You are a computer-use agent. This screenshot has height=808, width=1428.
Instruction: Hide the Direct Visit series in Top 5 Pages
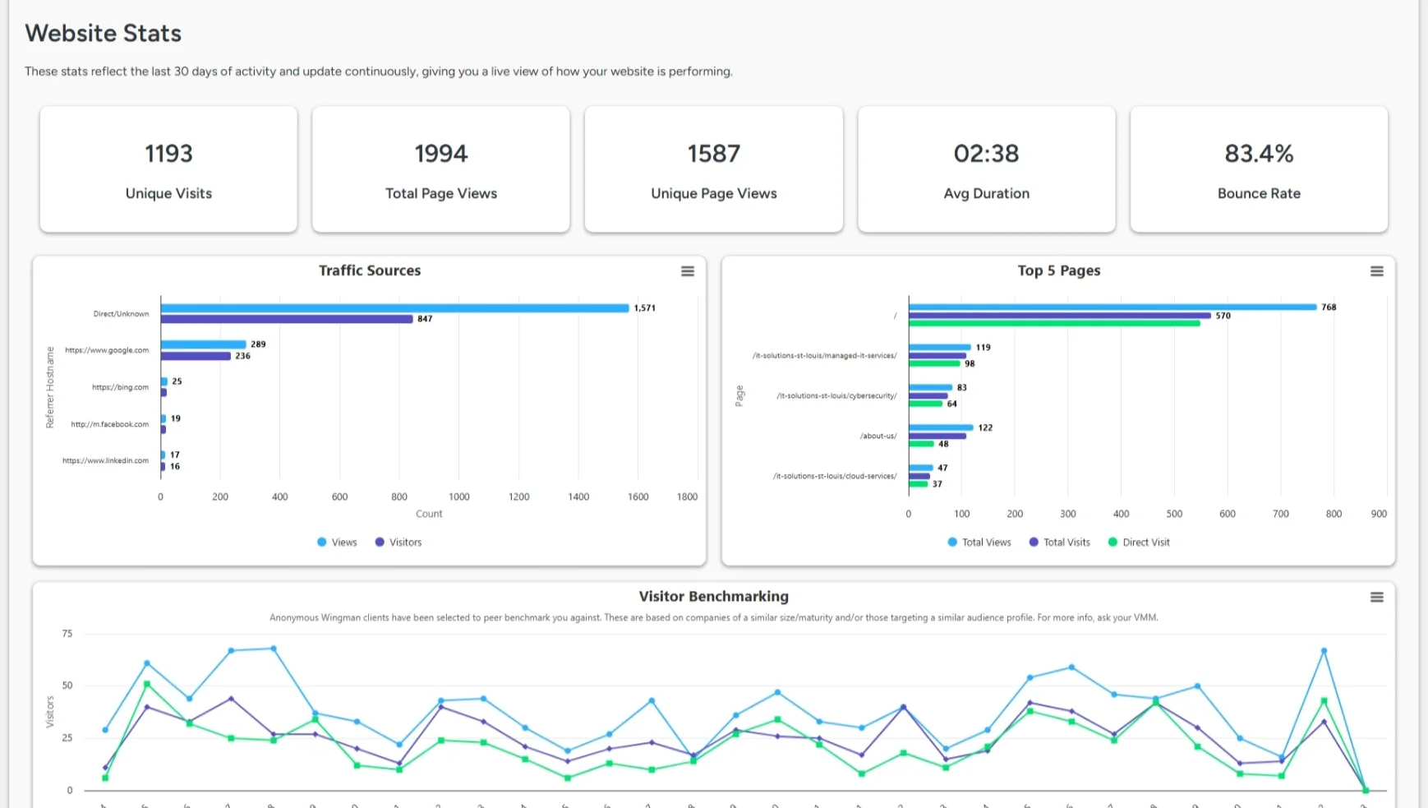tap(1148, 542)
